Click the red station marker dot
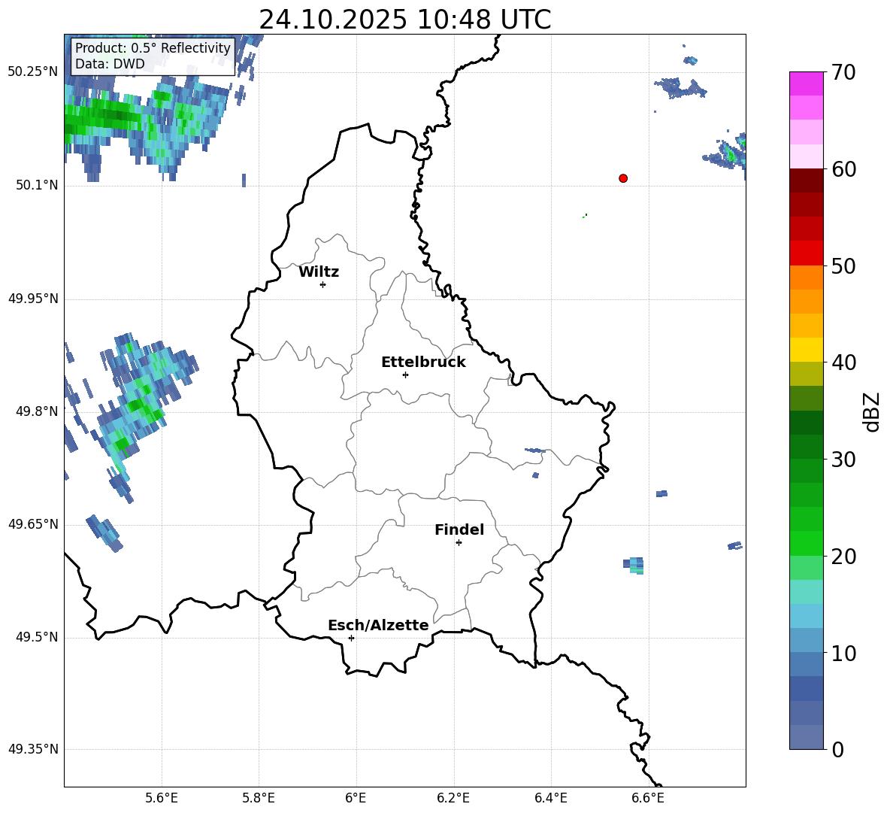Screen dimensions: 890x813 [x=623, y=178]
